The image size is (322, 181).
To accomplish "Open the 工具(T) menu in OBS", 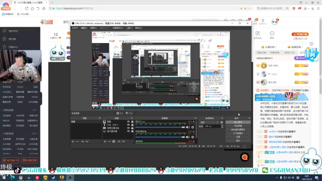I will [129, 28].
